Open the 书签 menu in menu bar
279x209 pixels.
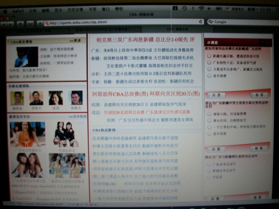pos(92,9)
